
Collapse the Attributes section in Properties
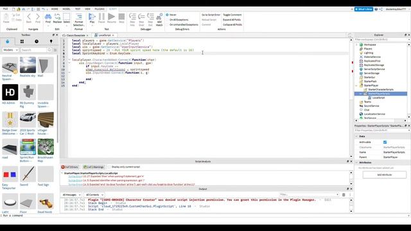coord(357,162)
